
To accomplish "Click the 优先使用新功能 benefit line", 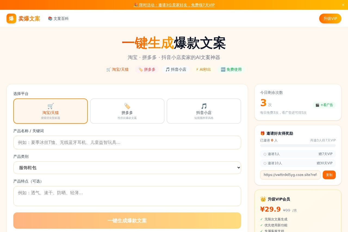I will (x=276, y=225).
